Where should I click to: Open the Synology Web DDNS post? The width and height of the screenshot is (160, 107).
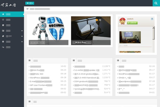point(87,89)
